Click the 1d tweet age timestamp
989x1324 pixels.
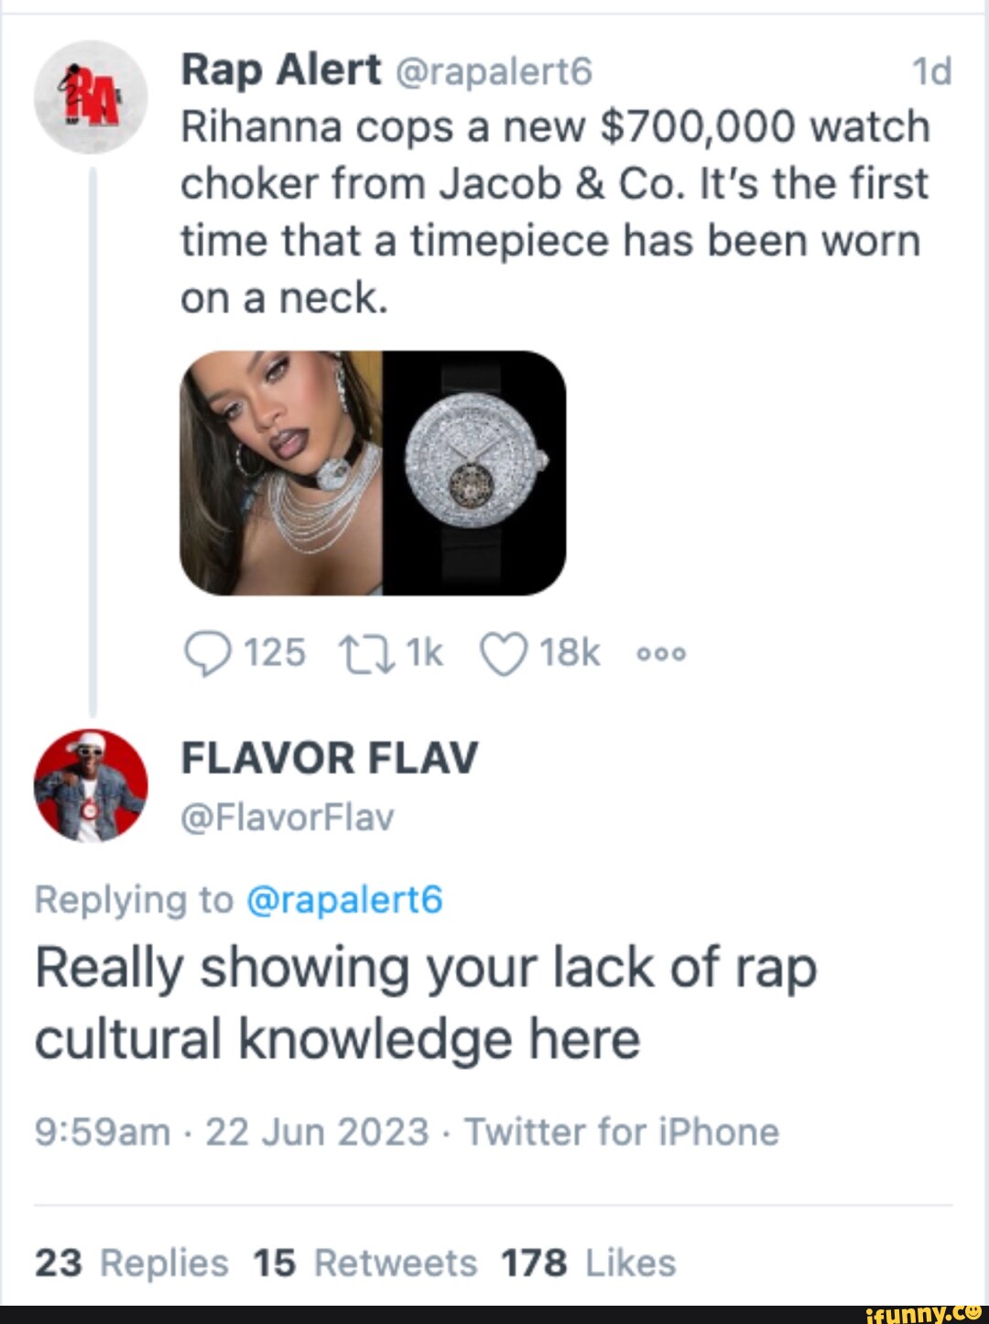(932, 71)
